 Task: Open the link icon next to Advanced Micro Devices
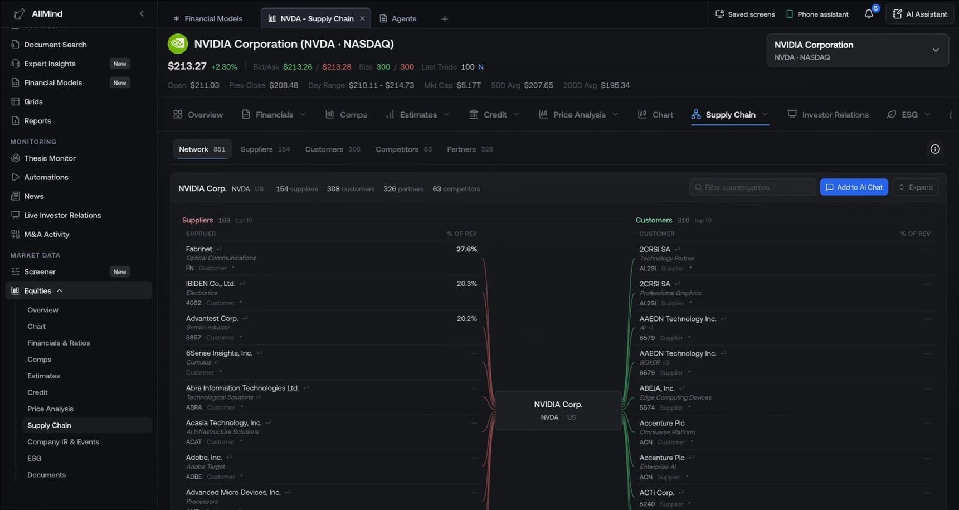point(288,492)
